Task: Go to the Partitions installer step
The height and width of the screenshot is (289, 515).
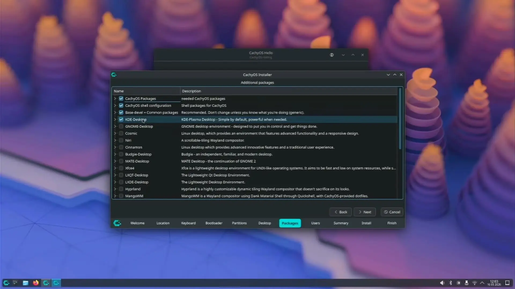Action: coord(239,223)
